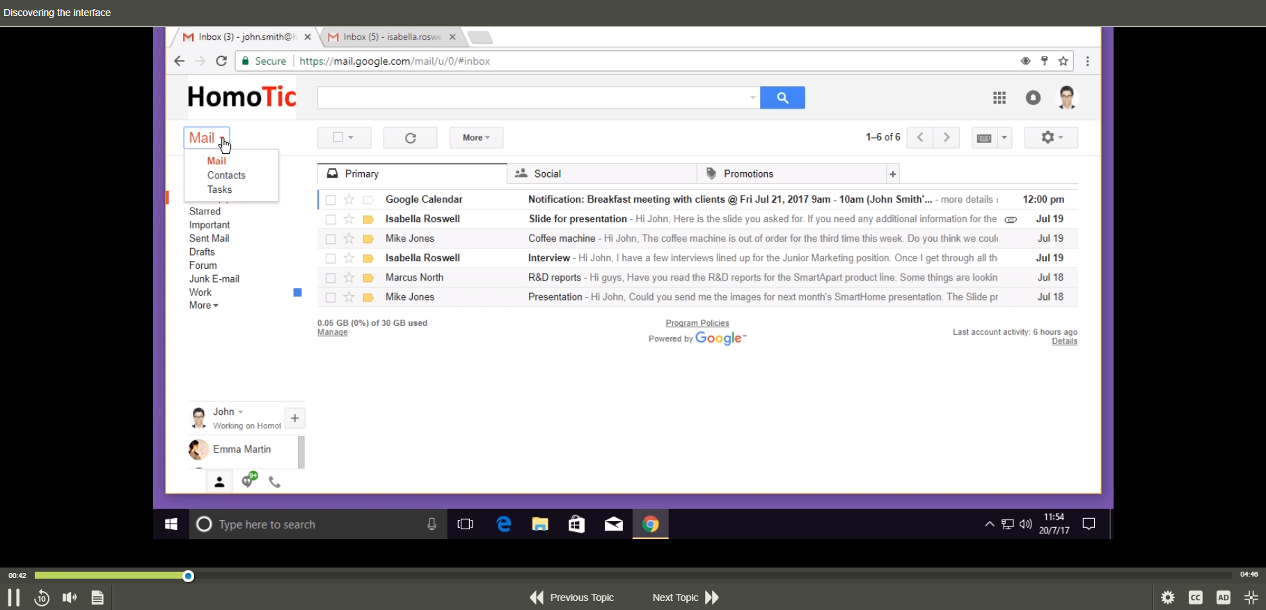Screen dimensions: 1266x610
Task: Click the Program Policies link
Action: point(697,323)
